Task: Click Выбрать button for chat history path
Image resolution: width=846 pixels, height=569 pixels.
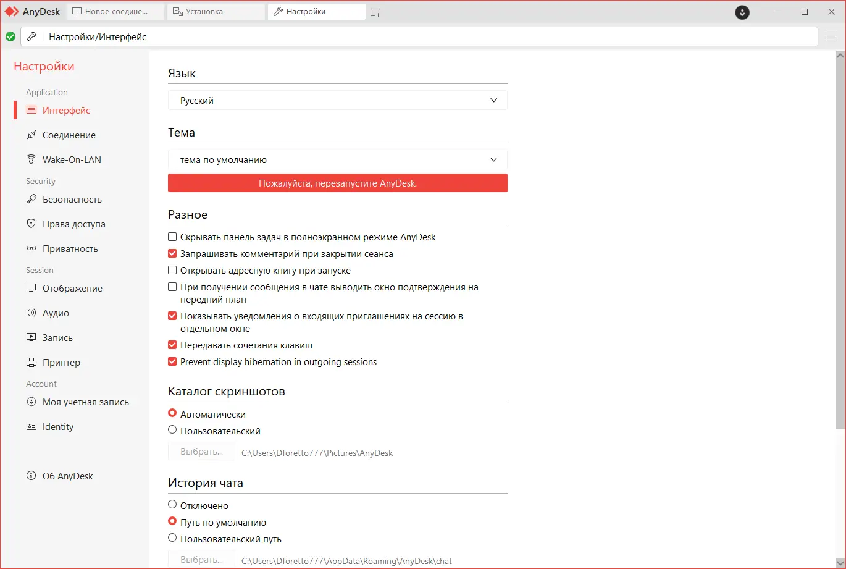Action: point(202,559)
